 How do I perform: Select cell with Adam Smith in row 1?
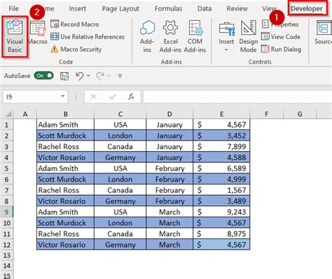pos(65,124)
